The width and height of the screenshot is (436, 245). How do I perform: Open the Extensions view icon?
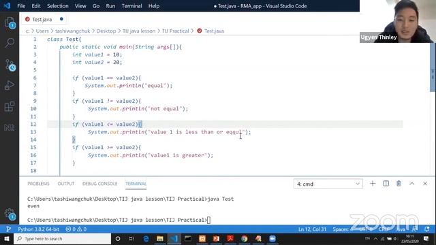[10, 107]
